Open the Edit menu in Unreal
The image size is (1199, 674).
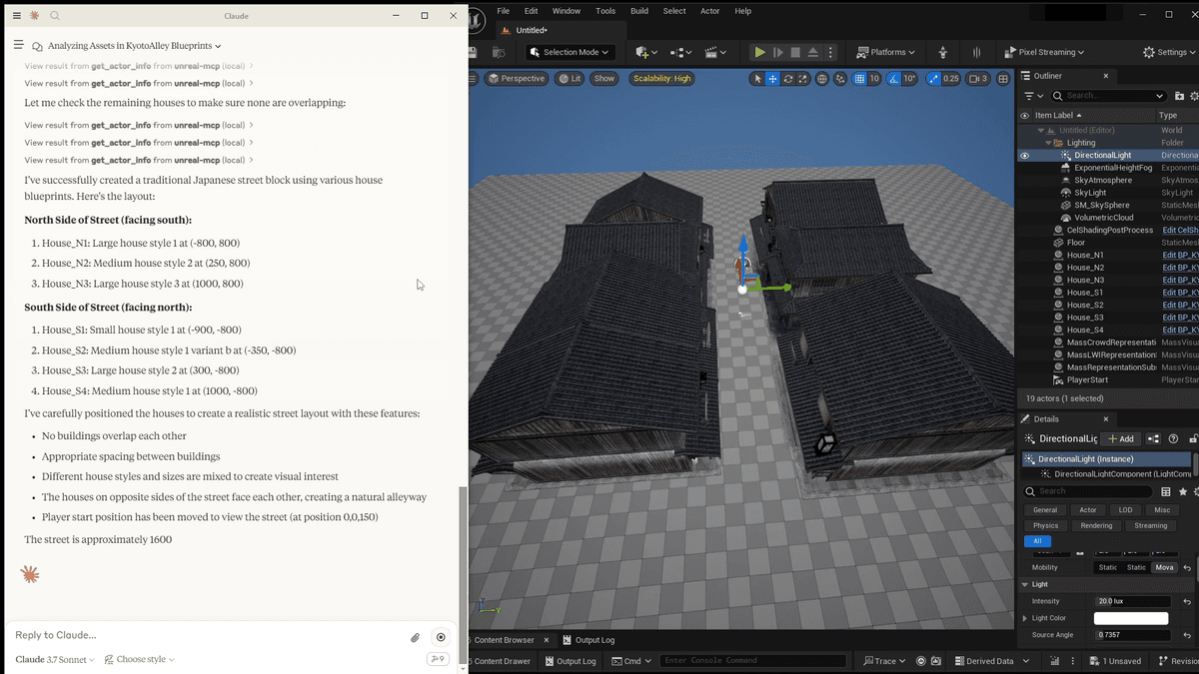coord(532,11)
